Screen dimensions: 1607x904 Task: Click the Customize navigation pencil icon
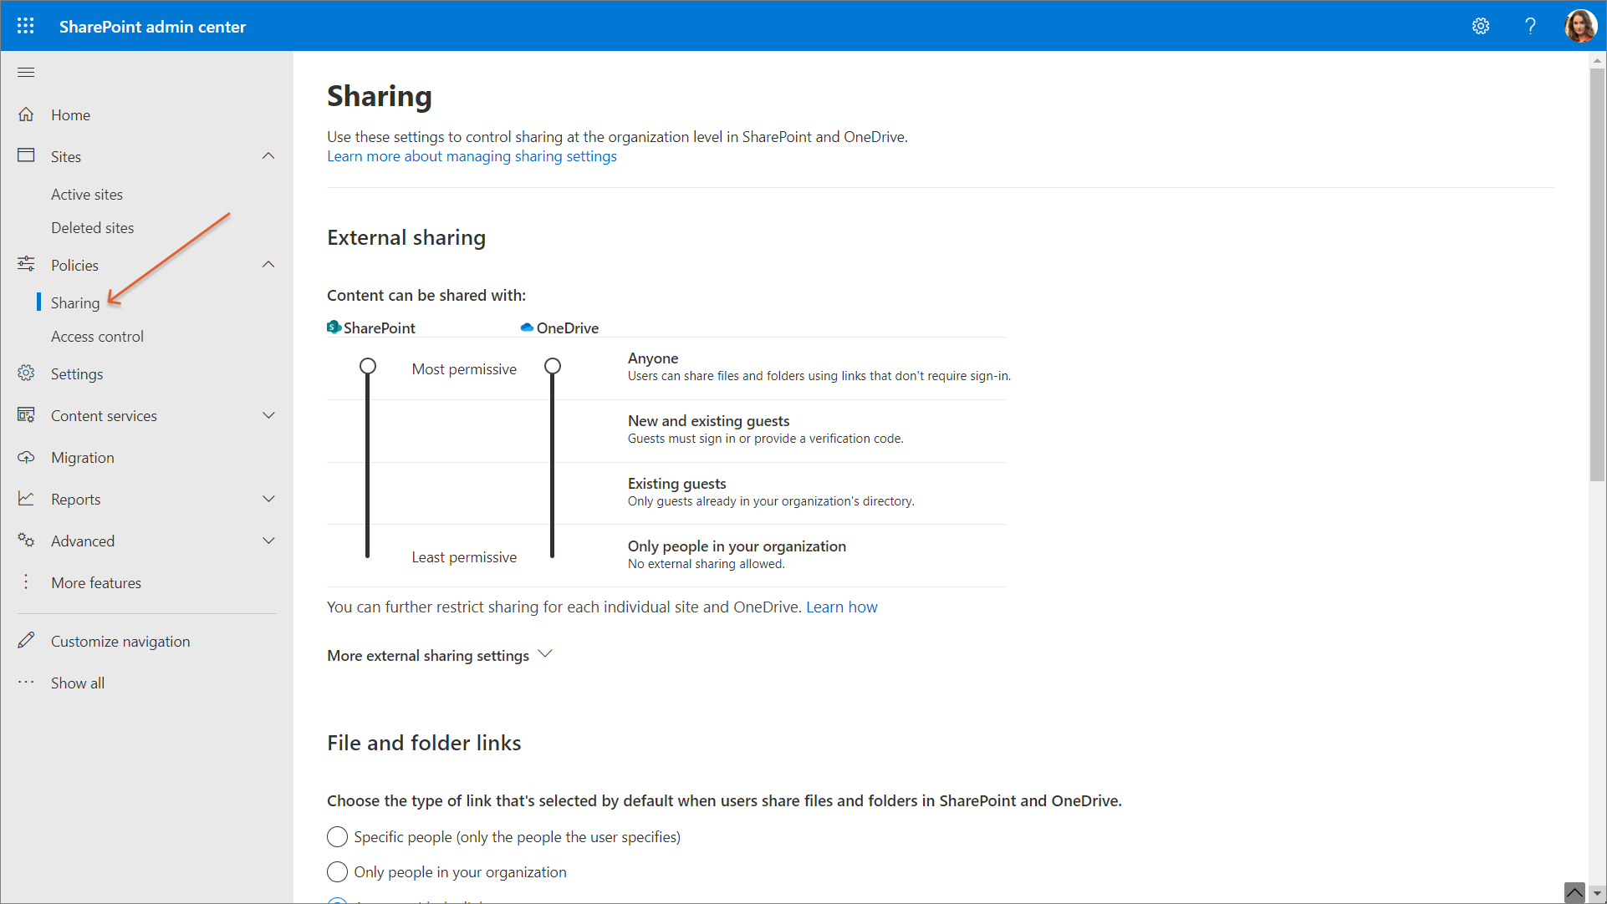(26, 641)
